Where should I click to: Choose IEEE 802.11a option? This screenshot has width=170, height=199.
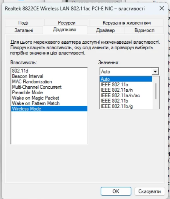click(x=126, y=84)
